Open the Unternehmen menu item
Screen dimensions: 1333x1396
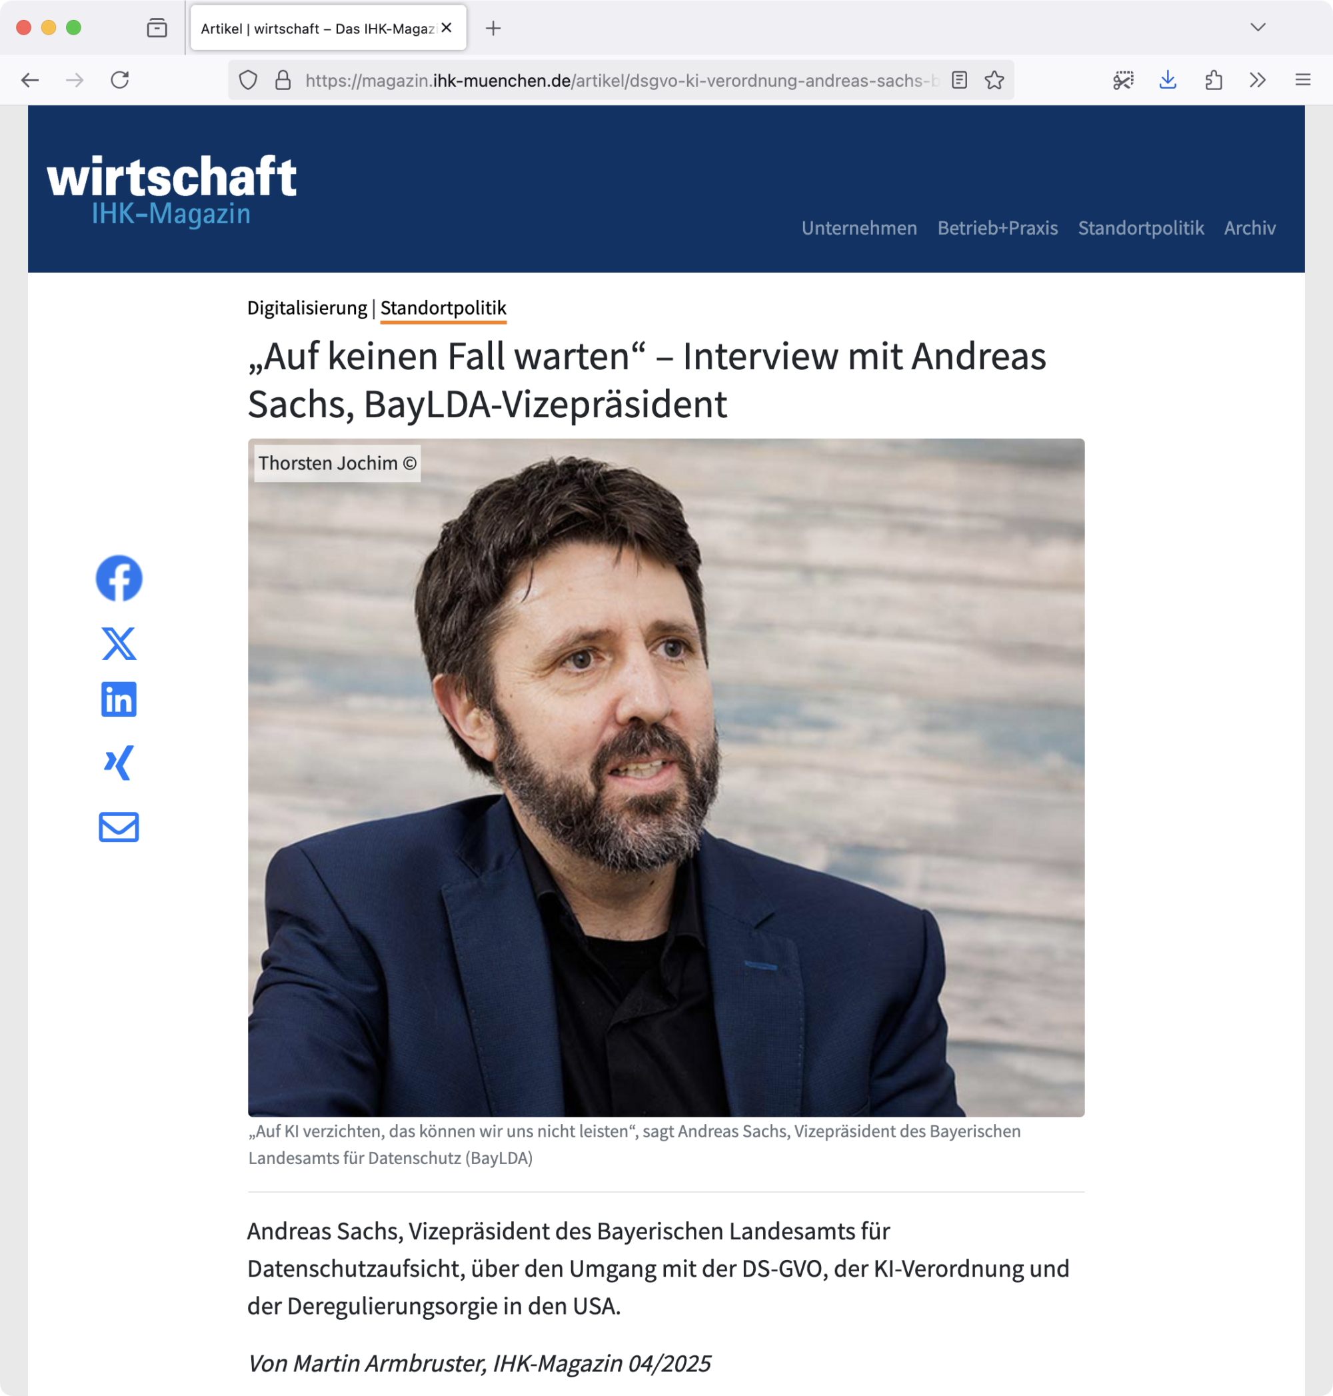859,228
